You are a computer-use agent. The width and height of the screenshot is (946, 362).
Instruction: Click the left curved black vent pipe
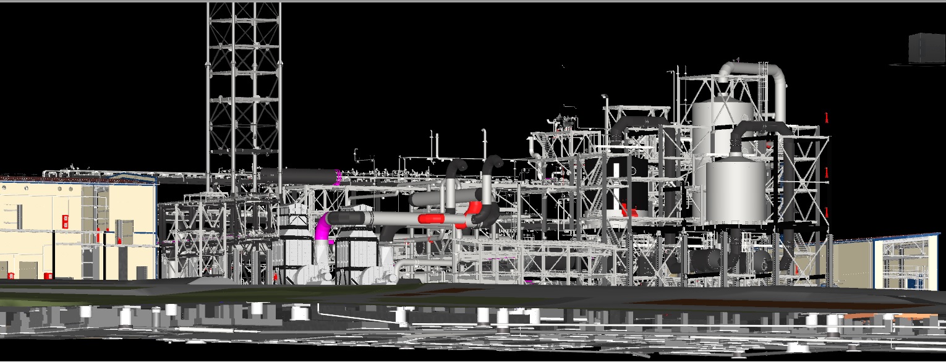[456, 169]
